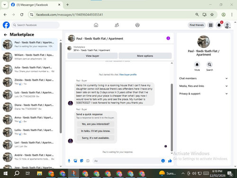Open the Facebook logo home link

click(x=6, y=25)
